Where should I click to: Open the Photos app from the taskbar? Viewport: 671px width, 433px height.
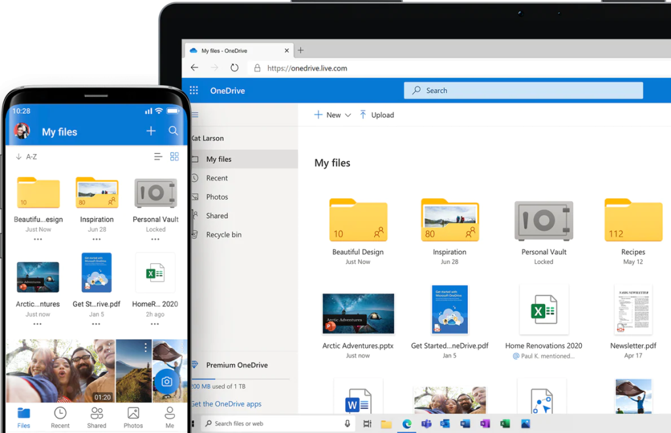point(526,424)
